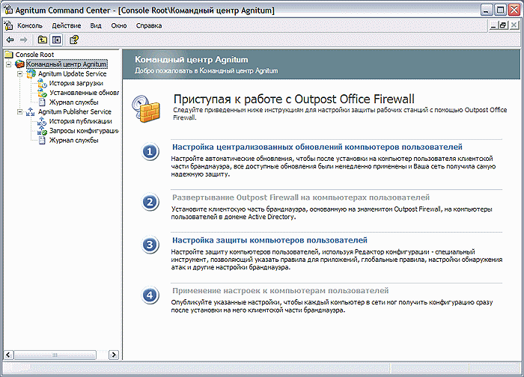
Task: Restore the inner console child window
Action: [503, 25]
